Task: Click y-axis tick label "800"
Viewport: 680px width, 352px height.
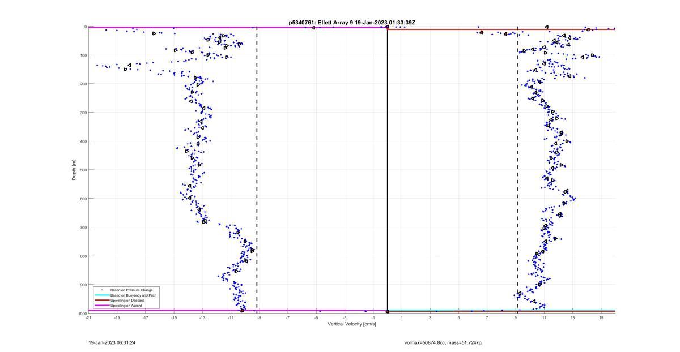Action: 83,256
